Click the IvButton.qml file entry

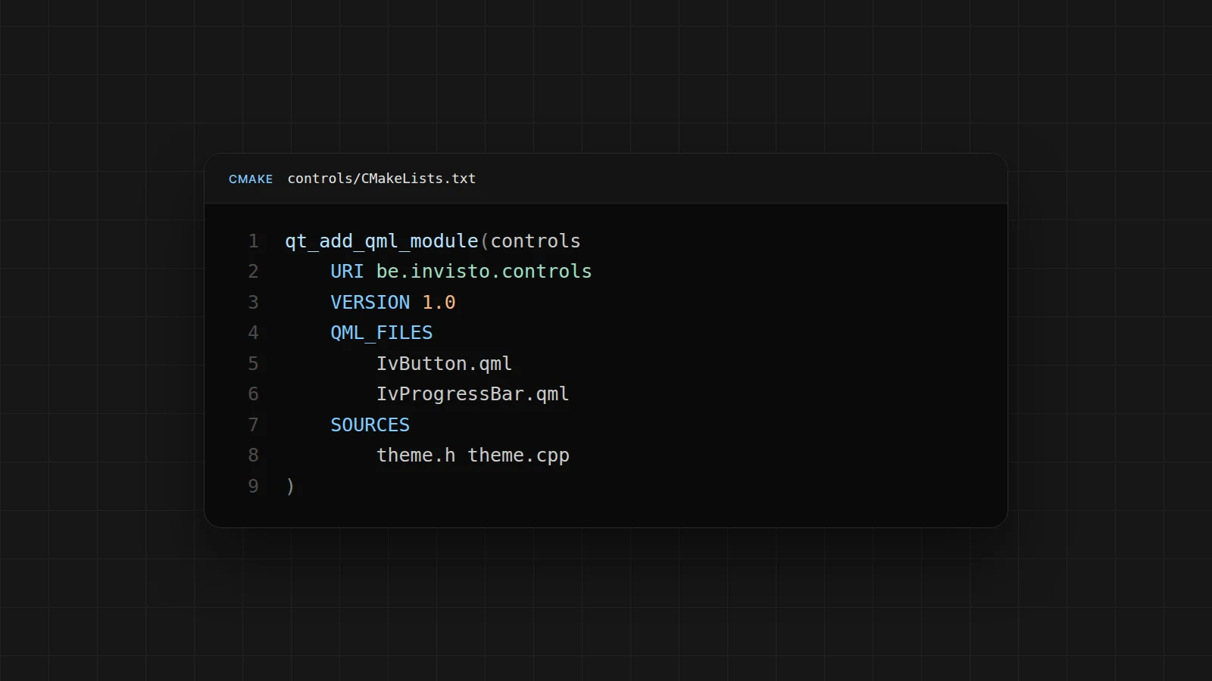pyautogui.click(x=444, y=364)
